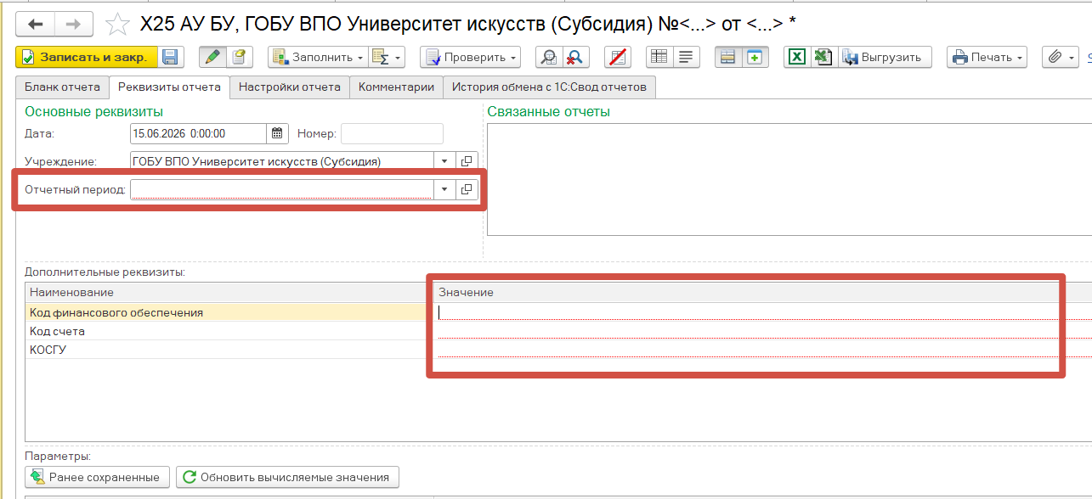Click the open icon beside Отчетный период
1092x499 pixels.
(x=467, y=189)
